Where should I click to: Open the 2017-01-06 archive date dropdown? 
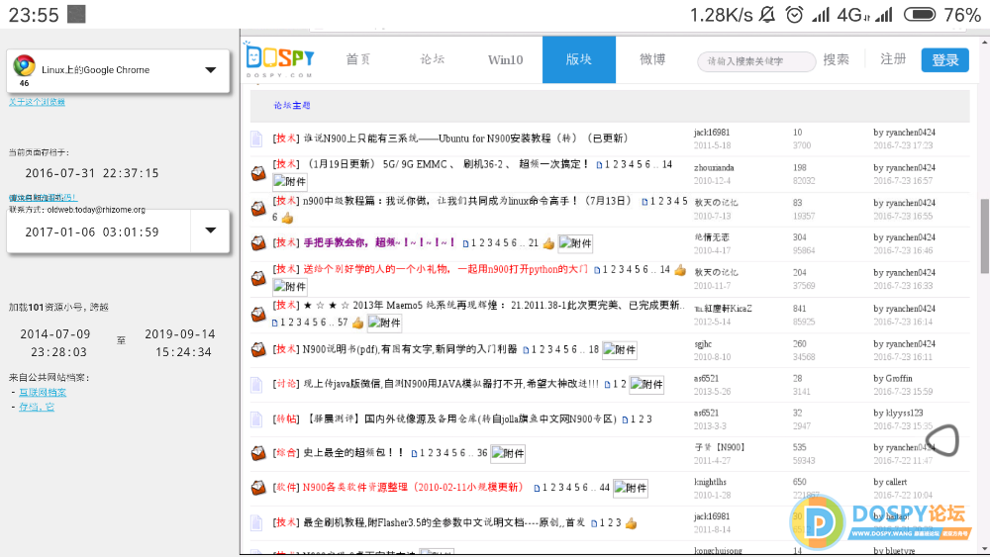tap(210, 232)
